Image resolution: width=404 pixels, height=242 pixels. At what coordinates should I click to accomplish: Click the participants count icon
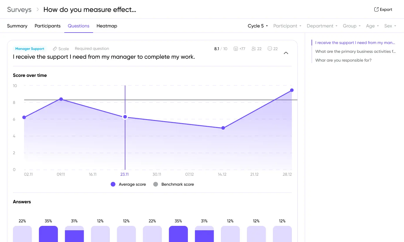[254, 49]
